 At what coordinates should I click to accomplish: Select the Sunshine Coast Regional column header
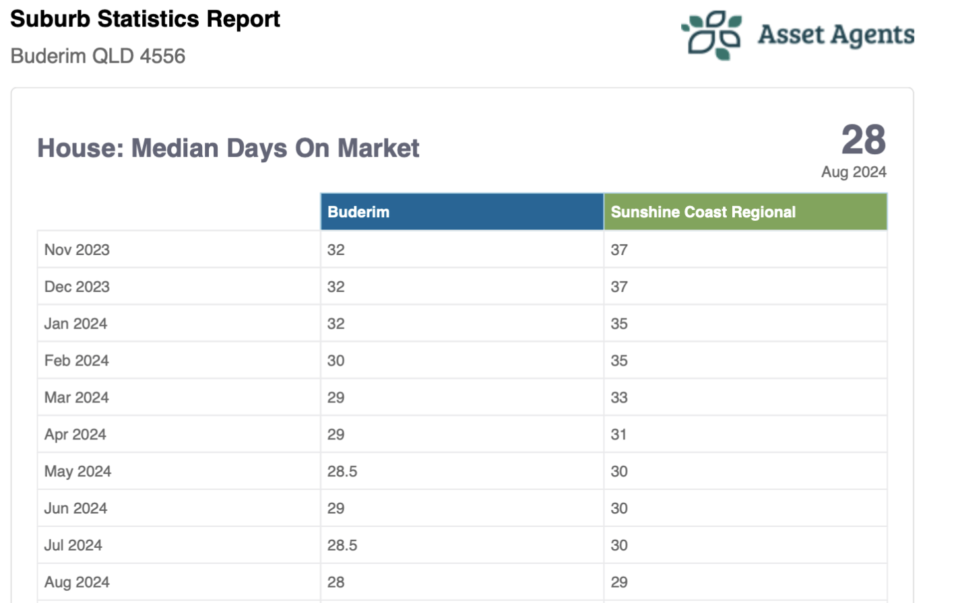746,212
